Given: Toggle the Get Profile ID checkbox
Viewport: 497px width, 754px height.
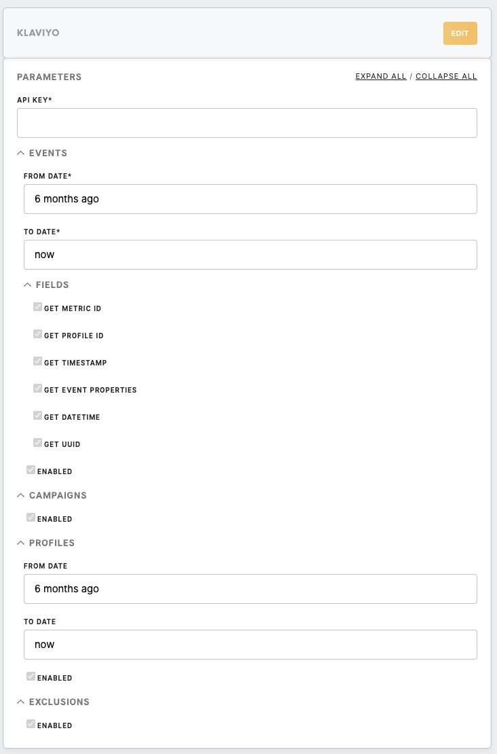Looking at the screenshot, I should tap(37, 334).
